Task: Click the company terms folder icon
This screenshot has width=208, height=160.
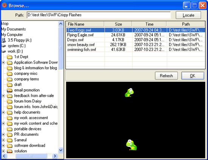Action: [9, 79]
